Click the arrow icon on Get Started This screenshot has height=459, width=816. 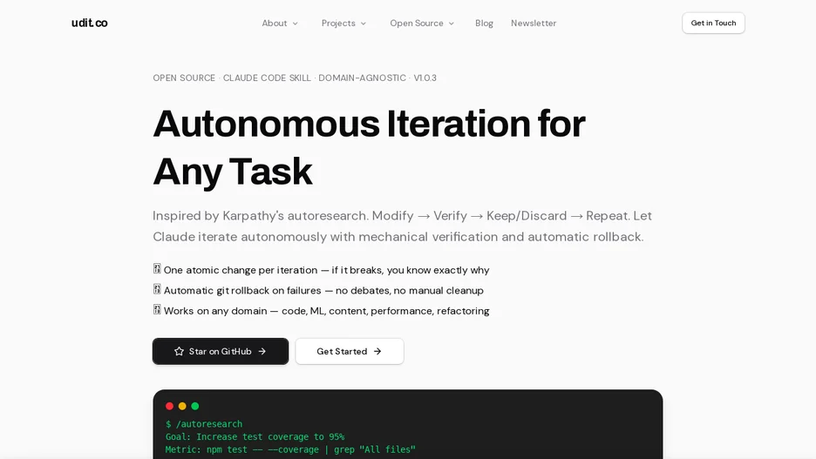point(377,351)
